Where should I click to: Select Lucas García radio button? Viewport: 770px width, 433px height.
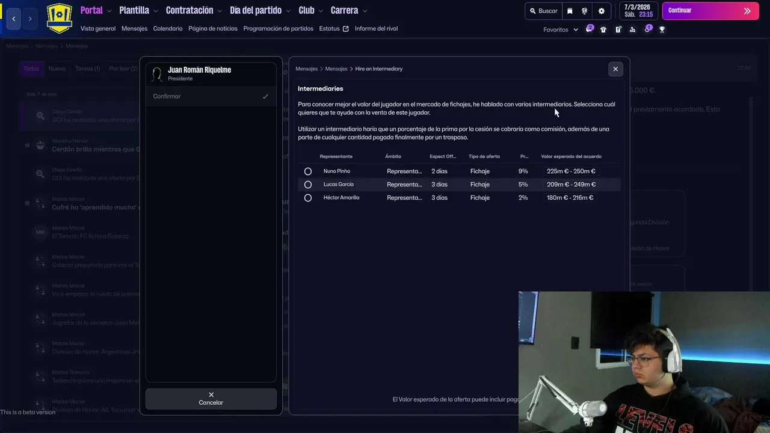pos(308,185)
